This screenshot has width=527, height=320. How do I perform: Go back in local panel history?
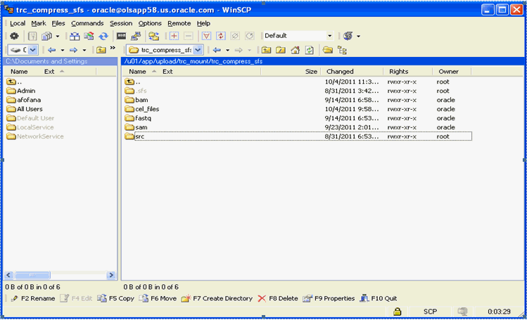tap(51, 50)
